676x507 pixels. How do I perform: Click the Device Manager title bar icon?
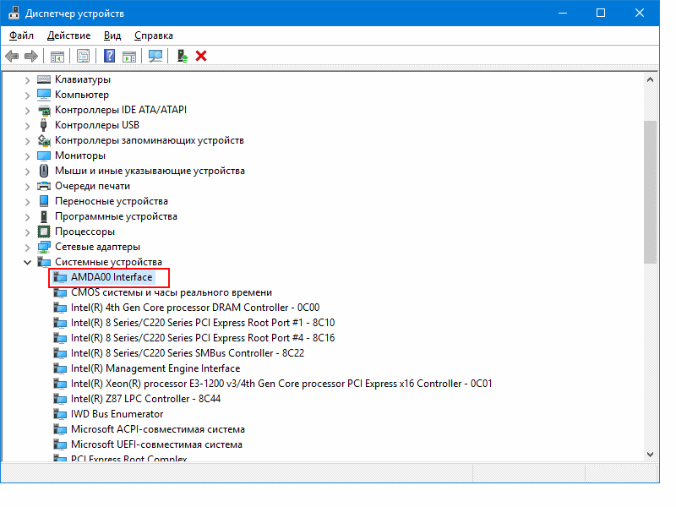pyautogui.click(x=14, y=13)
